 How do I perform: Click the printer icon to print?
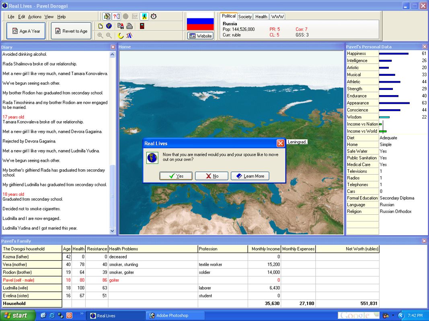(x=129, y=26)
